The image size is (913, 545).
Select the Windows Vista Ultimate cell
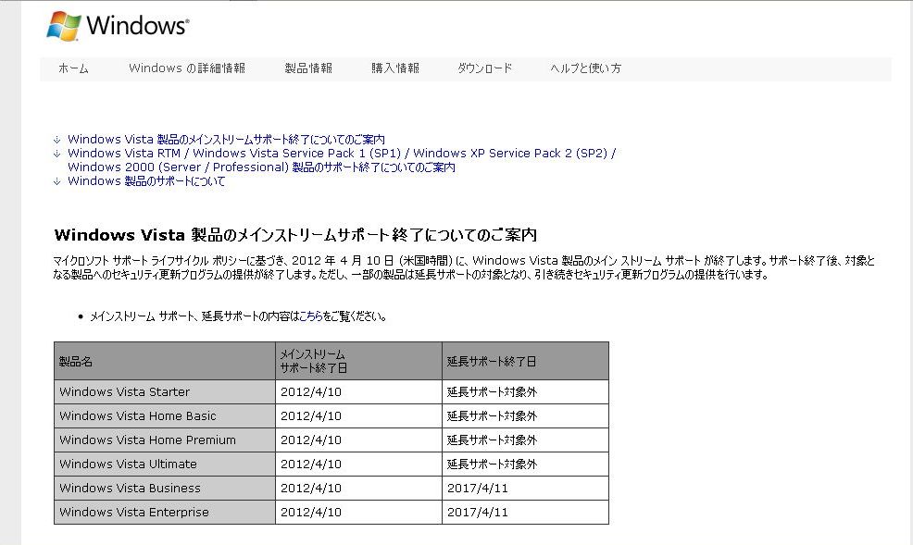click(165, 464)
